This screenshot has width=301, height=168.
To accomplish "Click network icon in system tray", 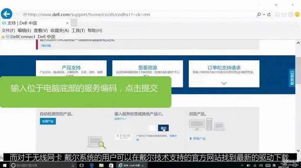I will [255, 165].
